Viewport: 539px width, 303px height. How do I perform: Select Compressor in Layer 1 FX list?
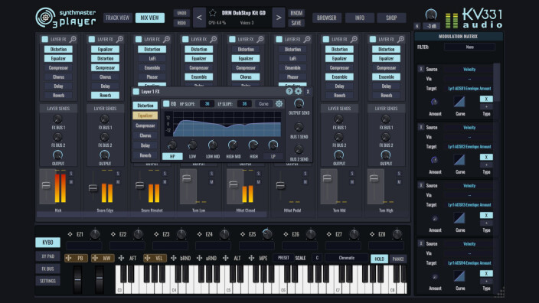(x=145, y=125)
